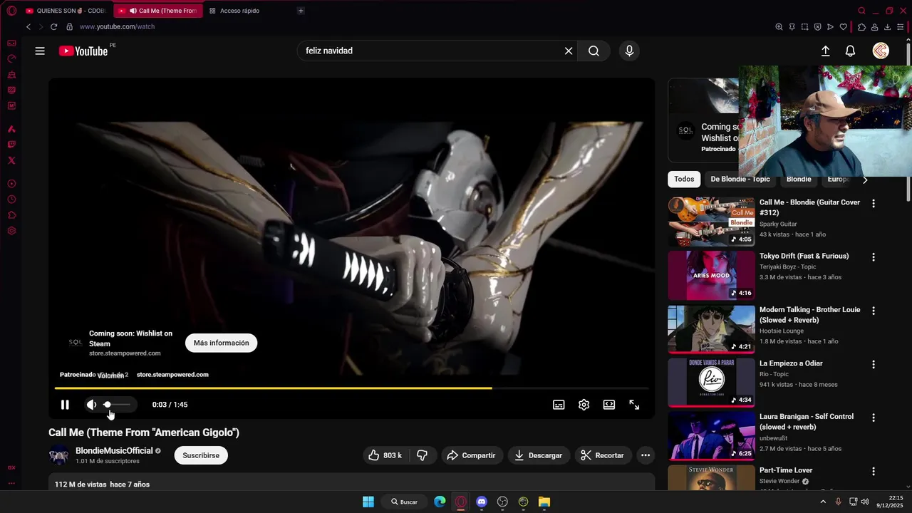Select the Todos filter chip
This screenshot has width=912, height=513.
(684, 180)
